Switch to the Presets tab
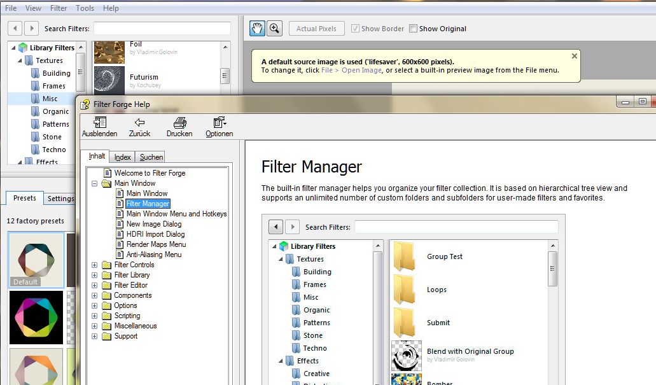 click(25, 198)
